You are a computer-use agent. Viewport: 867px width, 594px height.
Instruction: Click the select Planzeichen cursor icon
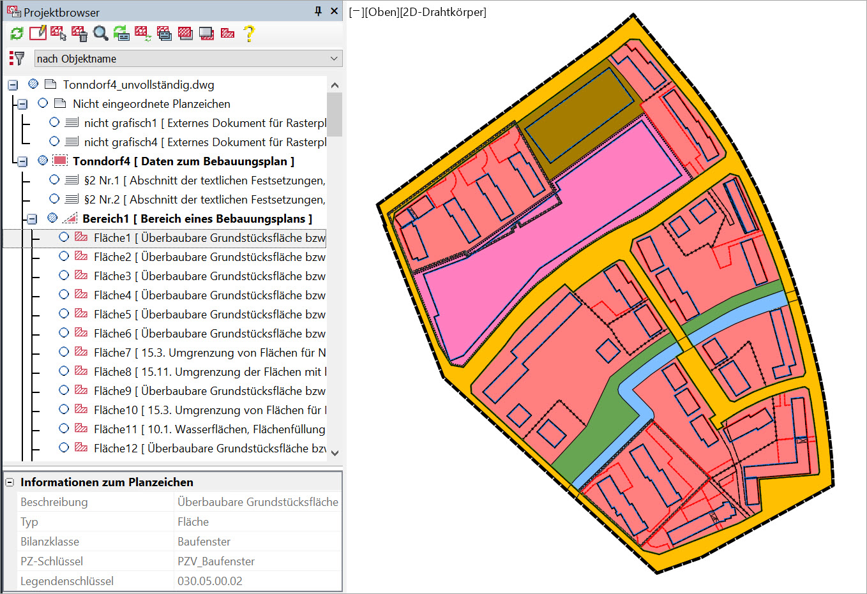tap(59, 33)
